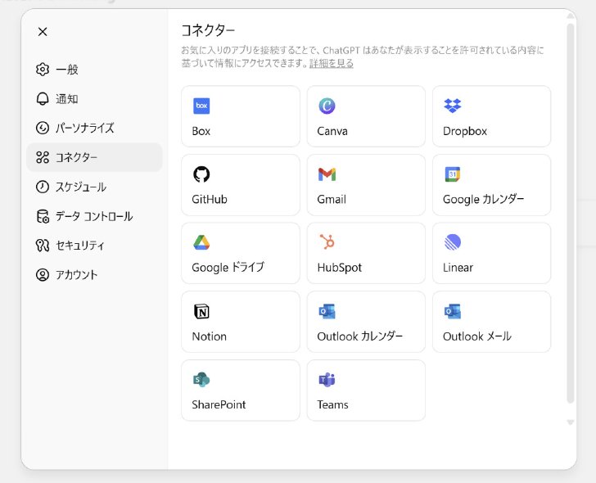Screen dimensions: 596x483
Task: Click the パーソナライズ sidebar icon
Action: 43,128
